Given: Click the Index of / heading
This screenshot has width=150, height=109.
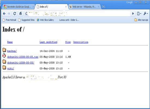Looking at the screenshot, I should (13, 29).
